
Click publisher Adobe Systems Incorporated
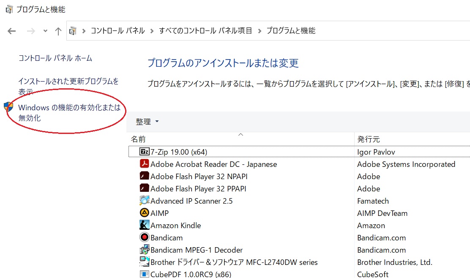pyautogui.click(x=406, y=164)
